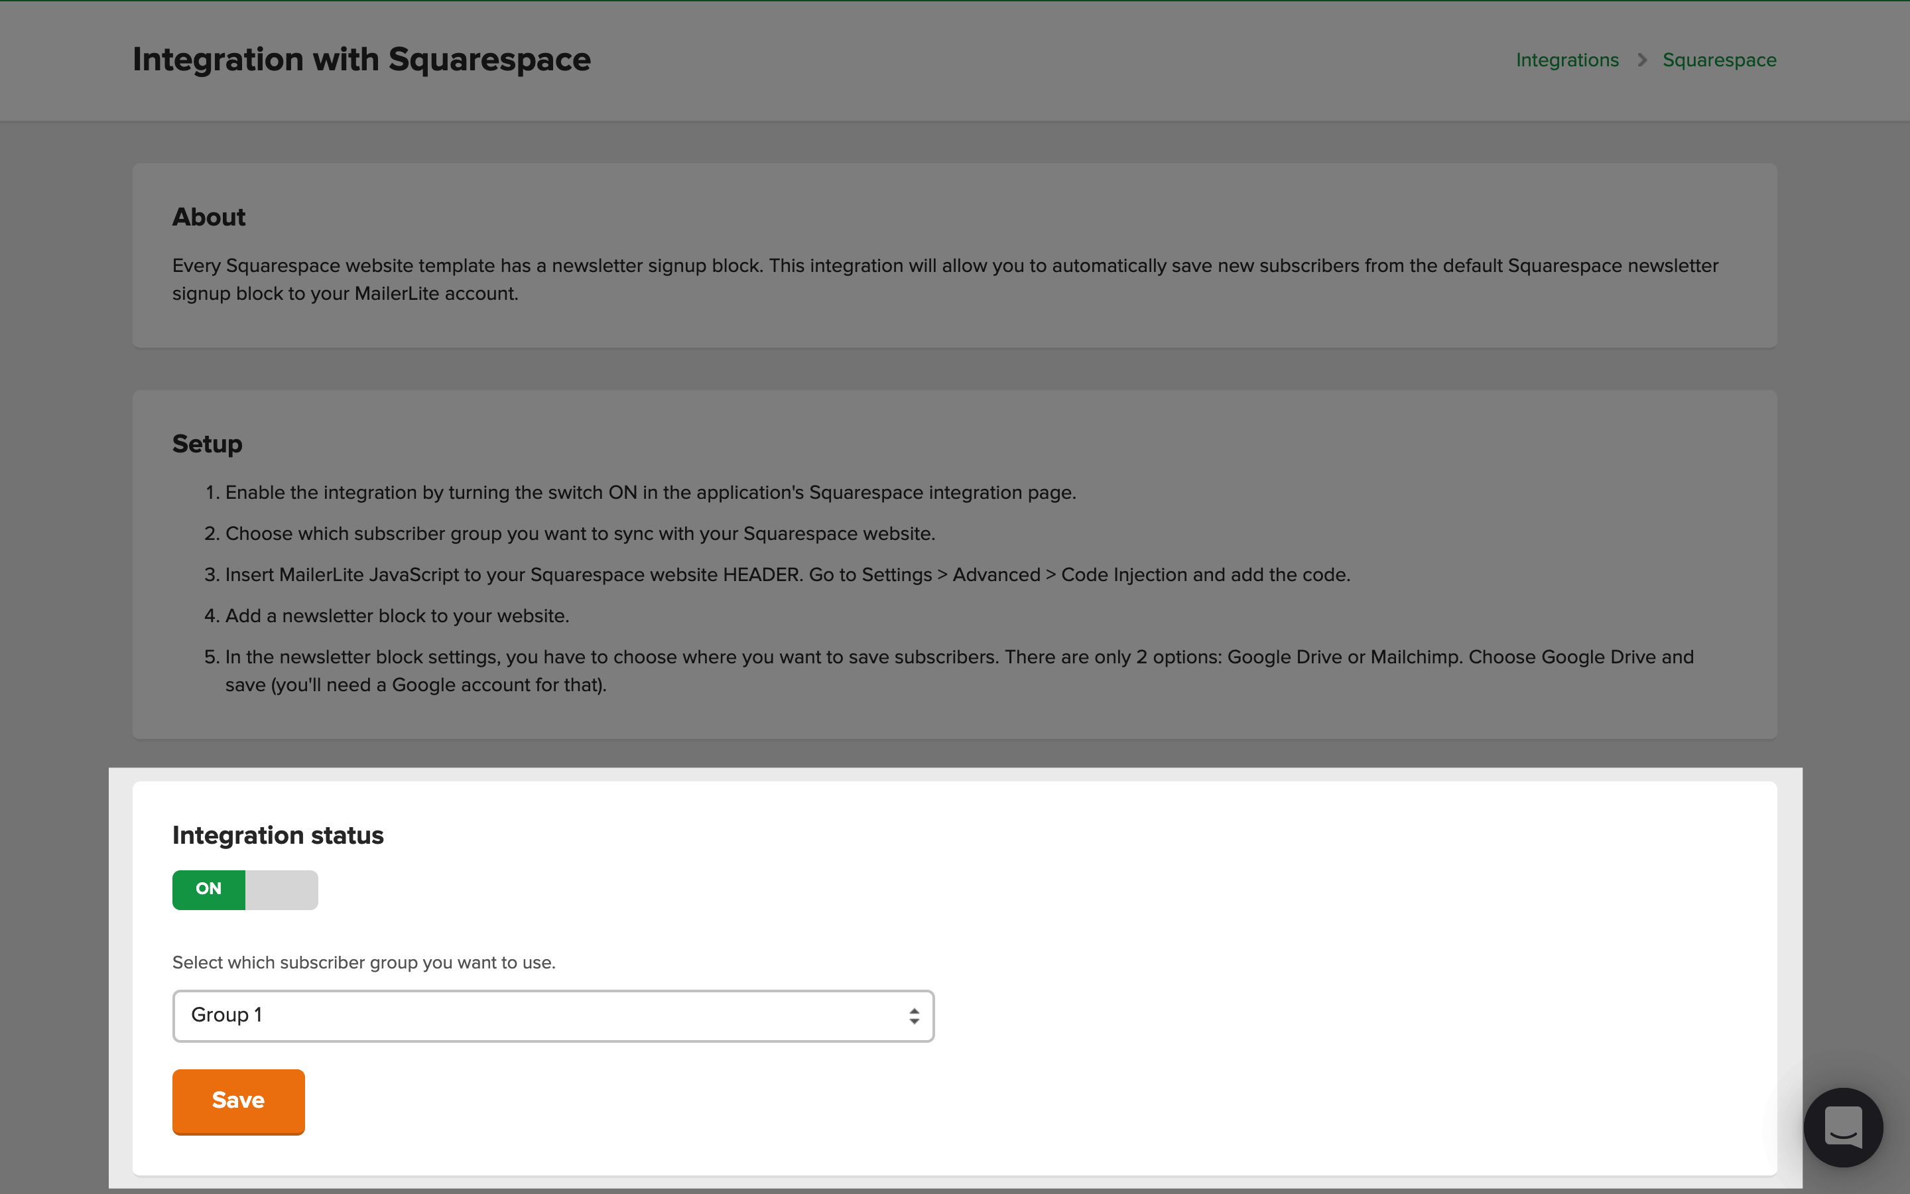Click setup step 1 about enabling the integration
The height and width of the screenshot is (1194, 1910).
651,493
